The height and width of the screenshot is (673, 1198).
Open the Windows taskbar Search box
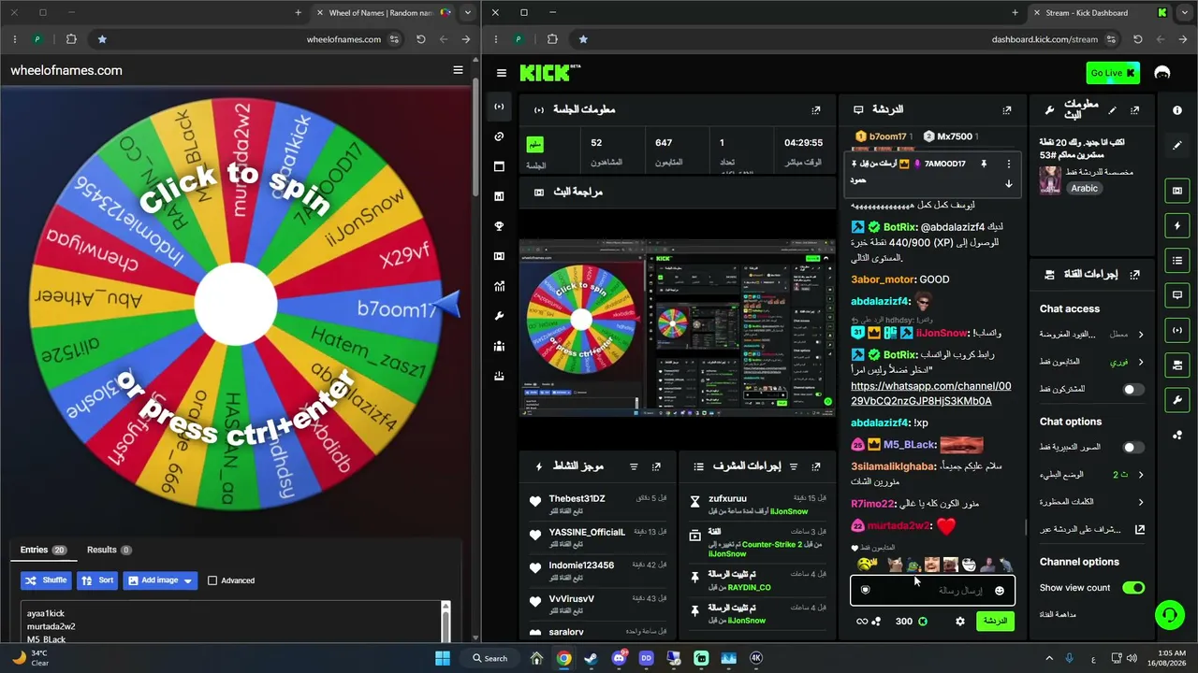pos(489,658)
